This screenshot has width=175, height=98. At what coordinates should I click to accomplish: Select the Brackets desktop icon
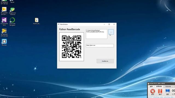point(4,42)
